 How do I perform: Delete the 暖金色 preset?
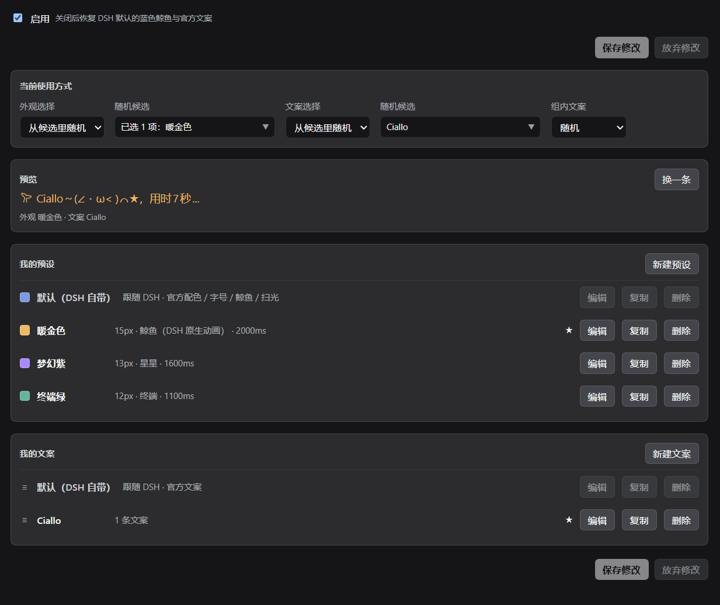[x=681, y=331]
